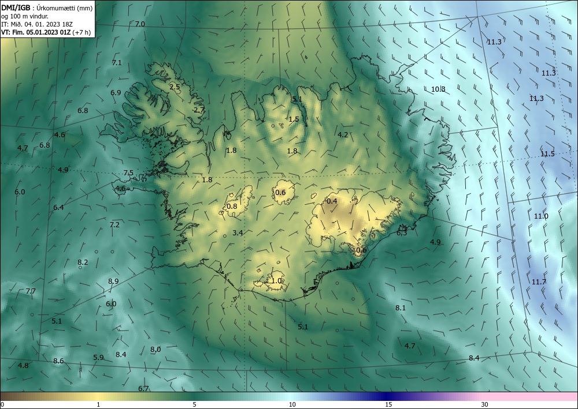Click the map value 8.9

[113, 282]
